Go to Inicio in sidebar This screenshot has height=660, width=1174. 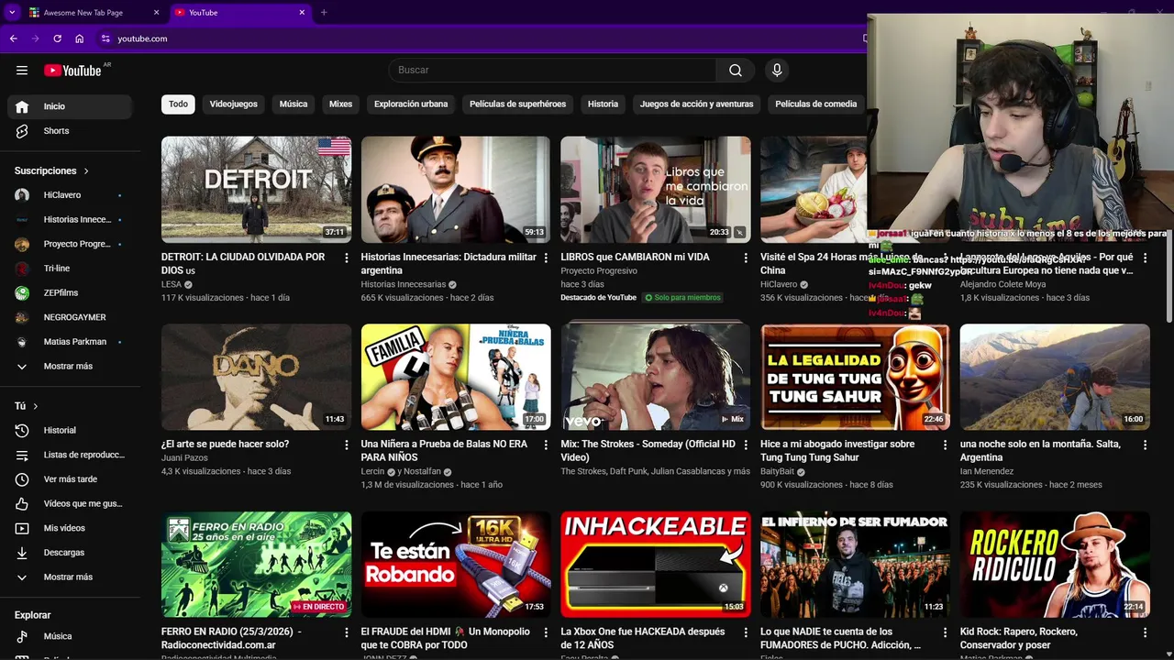point(70,106)
